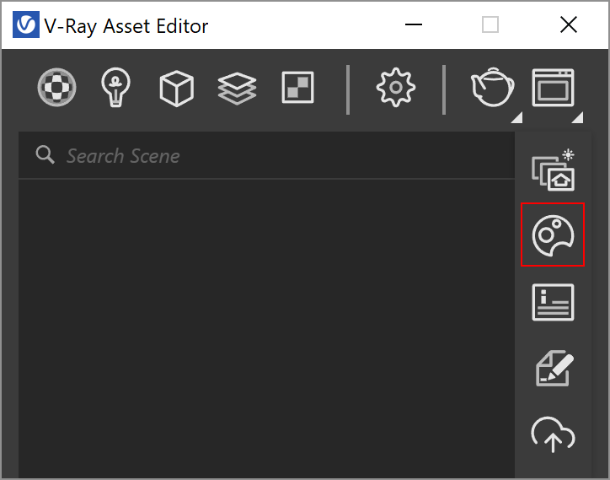Focus the Search Scene input field
Image resolution: width=610 pixels, height=480 pixels.
tap(266, 155)
